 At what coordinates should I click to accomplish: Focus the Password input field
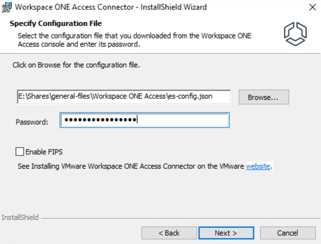click(182, 120)
